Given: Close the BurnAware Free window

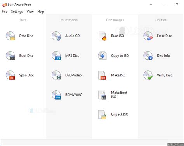Looking at the screenshot, I should (x=177, y=4).
